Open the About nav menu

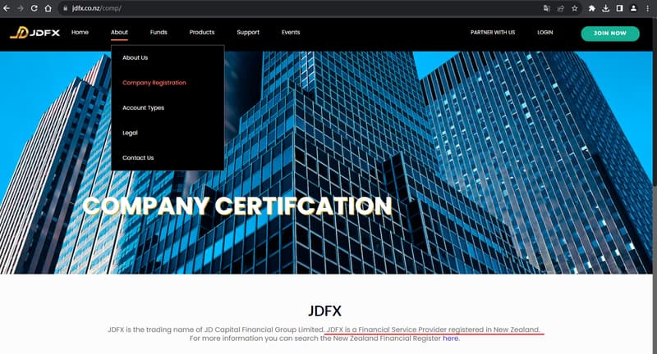[119, 32]
